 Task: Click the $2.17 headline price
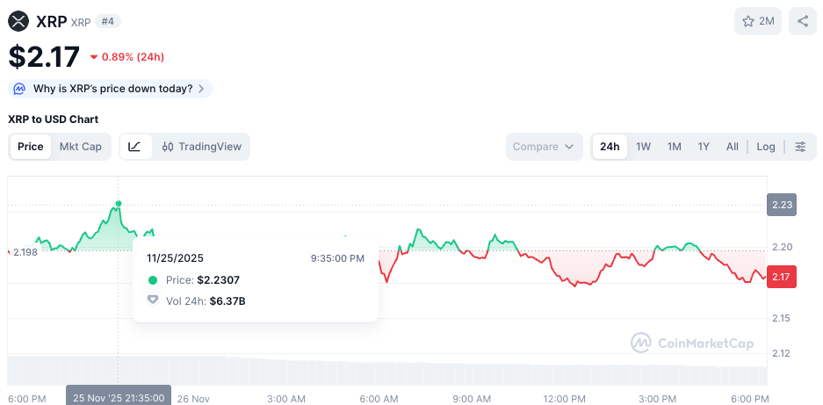(x=44, y=57)
